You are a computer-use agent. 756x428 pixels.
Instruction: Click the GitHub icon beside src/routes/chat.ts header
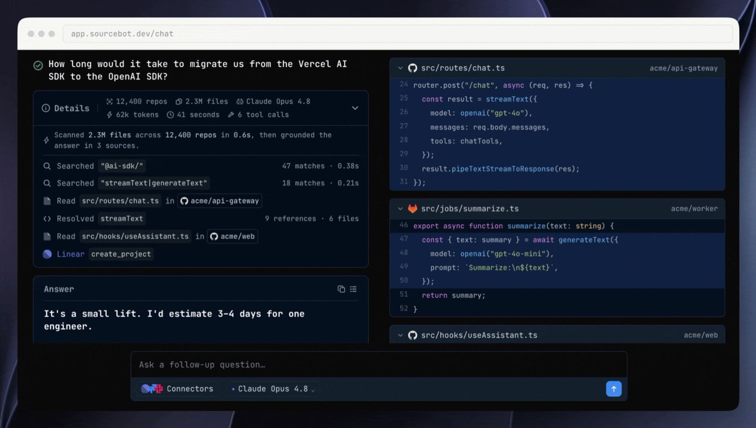pyautogui.click(x=413, y=68)
